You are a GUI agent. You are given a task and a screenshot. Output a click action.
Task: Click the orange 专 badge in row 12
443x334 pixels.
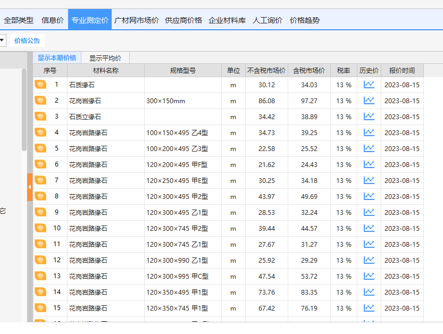pos(40,260)
